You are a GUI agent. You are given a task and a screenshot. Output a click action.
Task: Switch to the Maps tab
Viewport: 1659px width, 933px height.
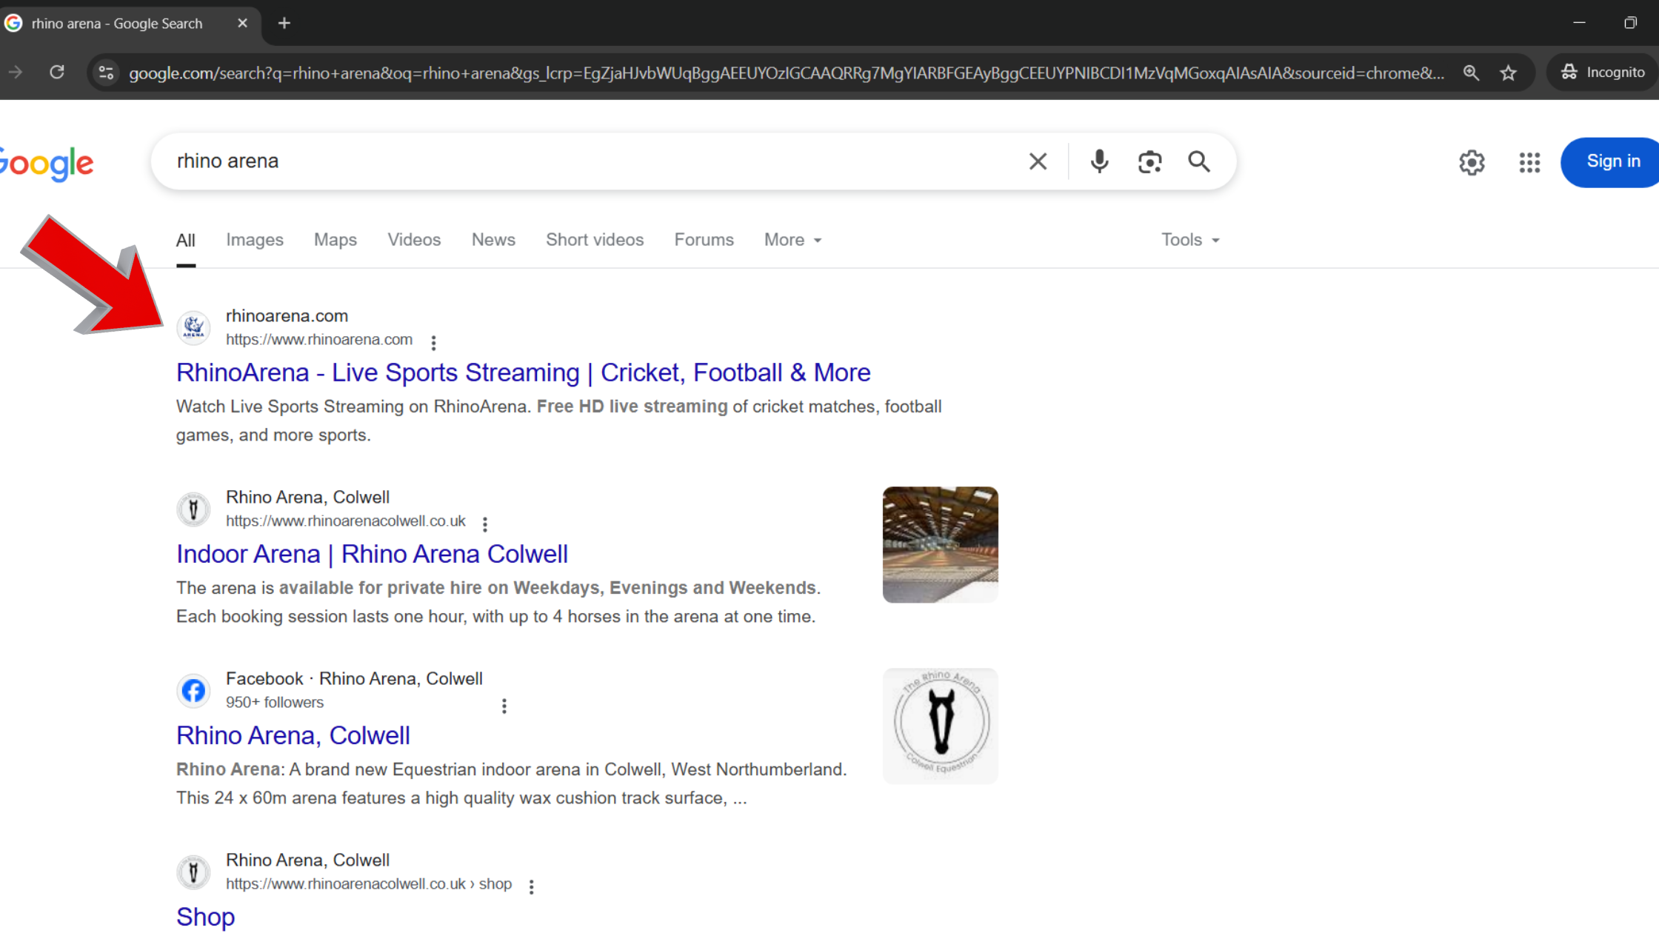click(336, 240)
